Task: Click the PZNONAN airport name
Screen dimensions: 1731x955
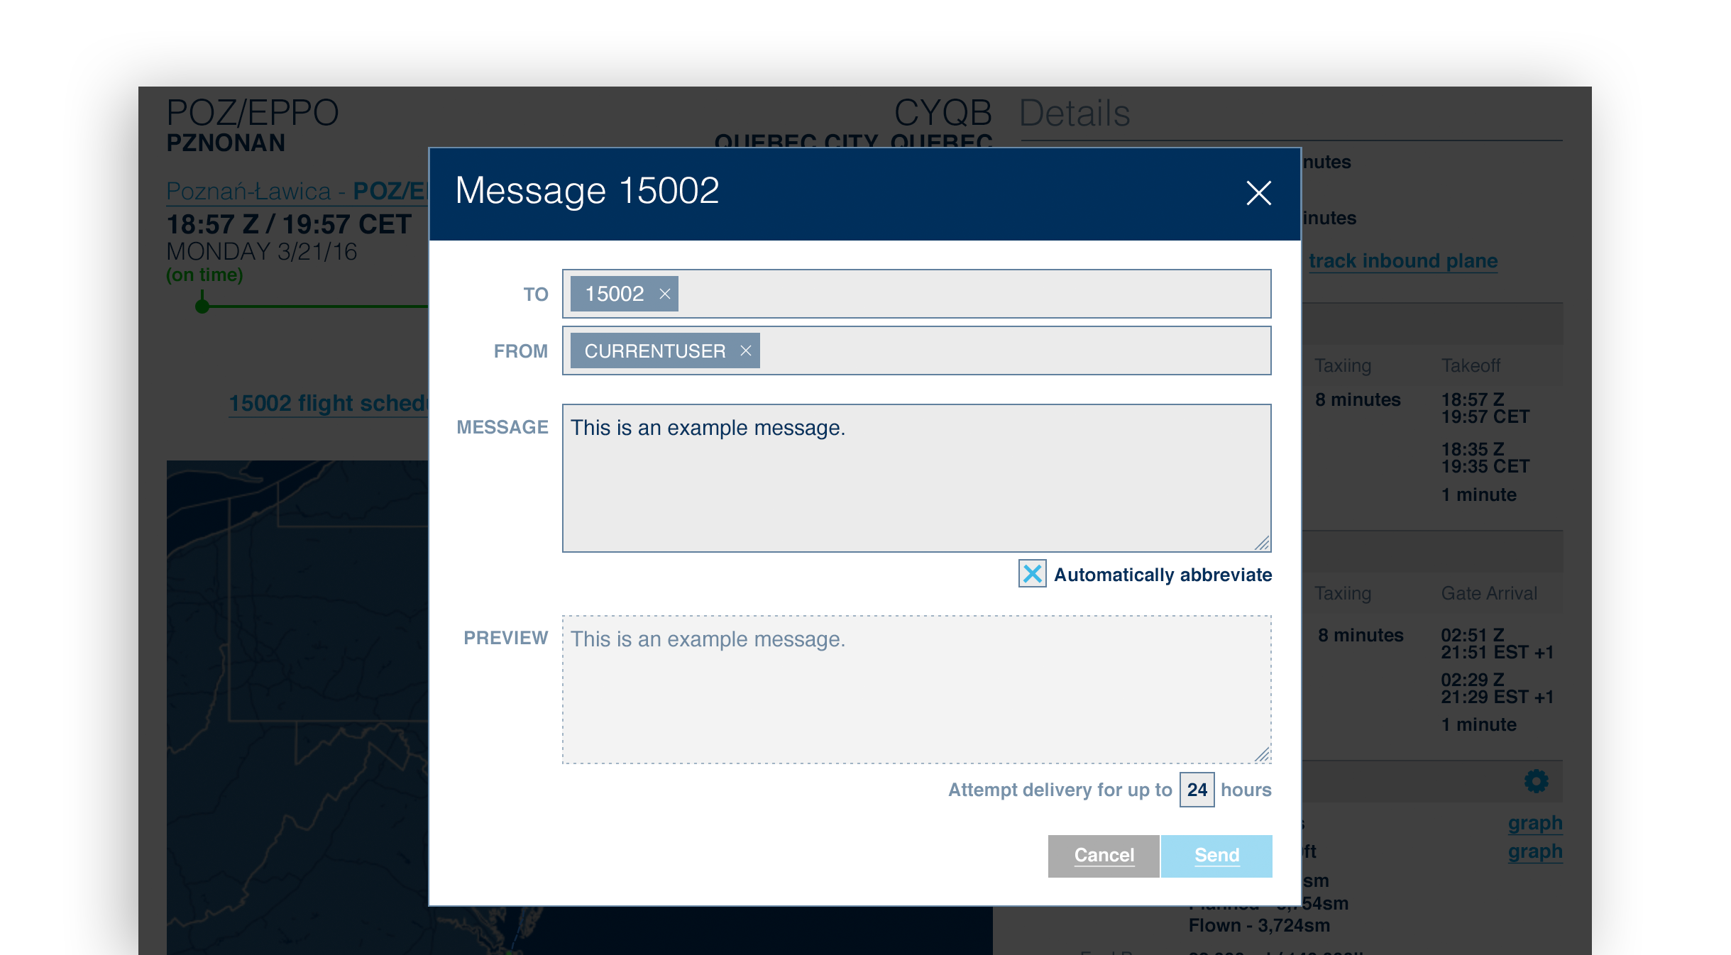Action: (x=226, y=143)
